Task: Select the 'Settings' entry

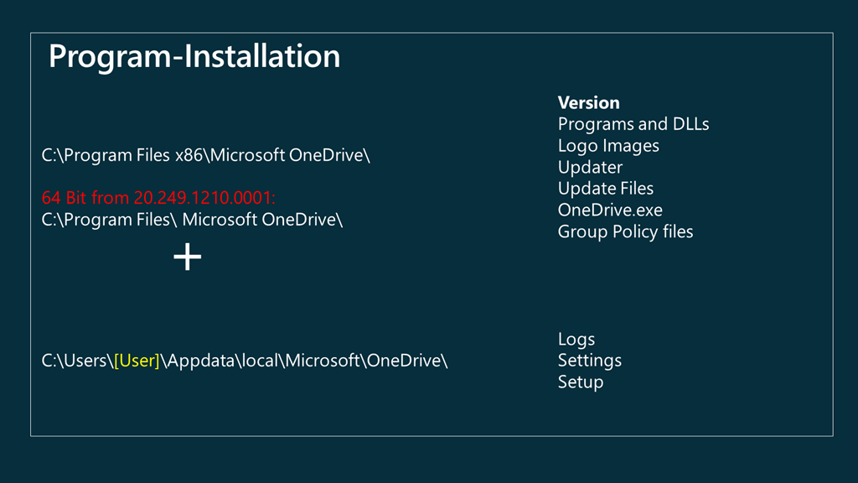Action: [589, 361]
